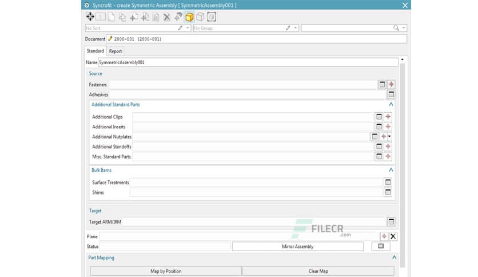478x277 pixels.
Task: Collapse the Part Mapping section
Action: click(x=394, y=258)
